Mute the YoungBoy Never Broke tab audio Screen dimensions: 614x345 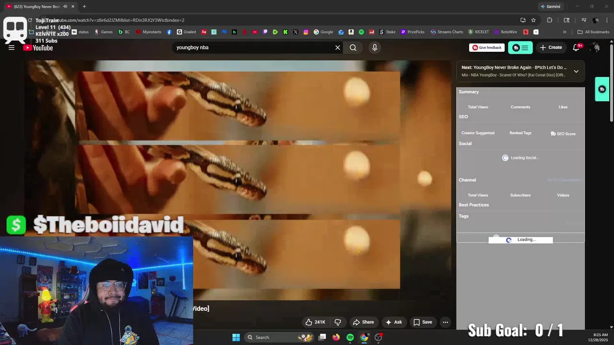pos(65,6)
